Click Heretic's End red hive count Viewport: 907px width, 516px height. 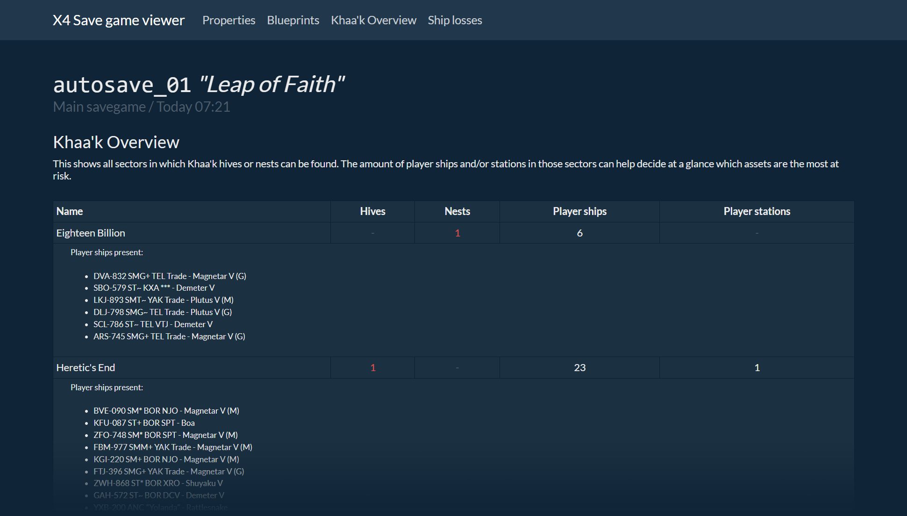click(x=373, y=367)
